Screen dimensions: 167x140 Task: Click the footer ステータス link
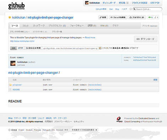(x=62, y=118)
